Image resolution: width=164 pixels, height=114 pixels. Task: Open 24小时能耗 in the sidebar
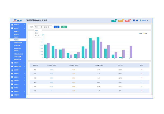coord(16,45)
